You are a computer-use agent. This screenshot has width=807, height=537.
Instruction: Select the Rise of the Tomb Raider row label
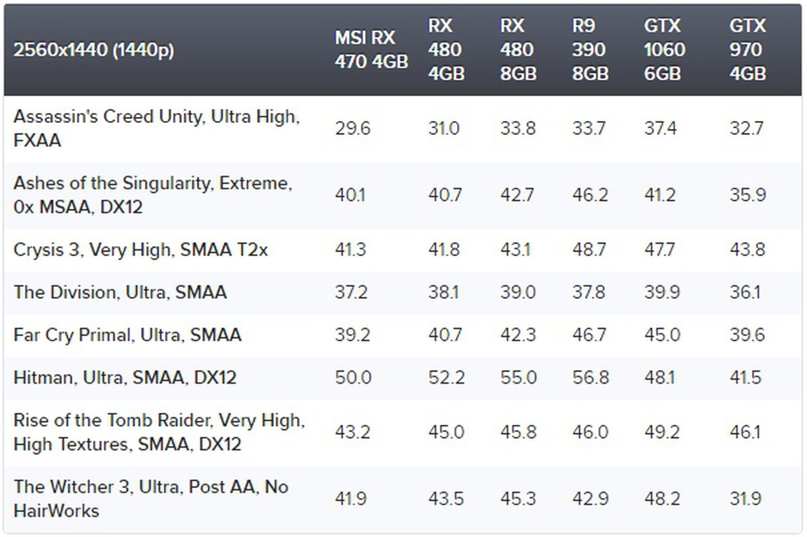click(x=159, y=432)
